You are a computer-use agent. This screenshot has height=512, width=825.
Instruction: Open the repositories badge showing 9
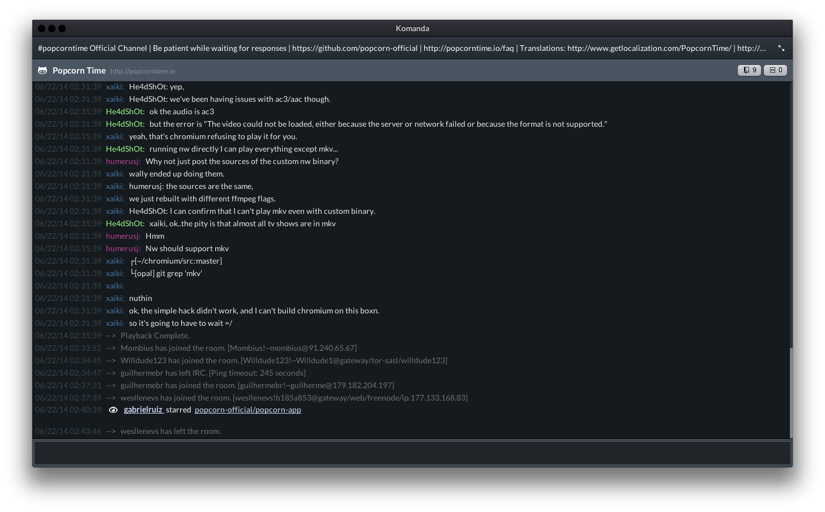[749, 70]
